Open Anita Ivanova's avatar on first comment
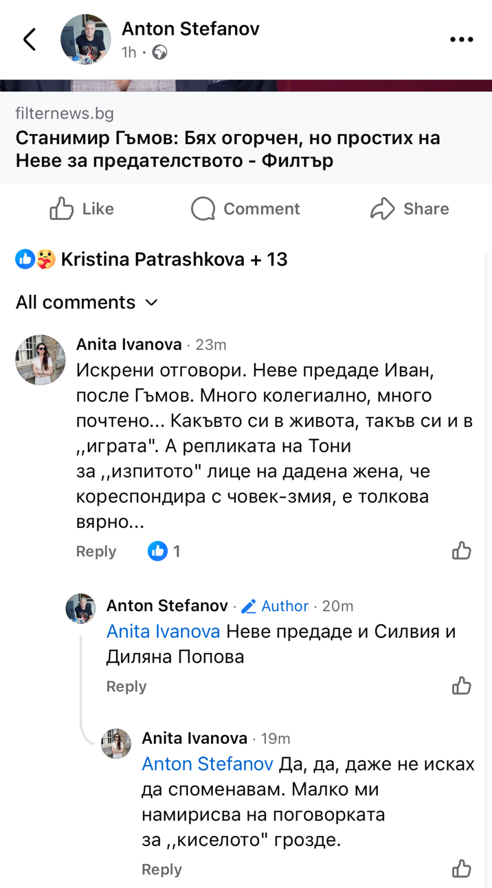Screen dimensions: 492x888 [41, 359]
